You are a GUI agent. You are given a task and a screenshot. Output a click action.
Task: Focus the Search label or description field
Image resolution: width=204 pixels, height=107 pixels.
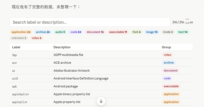coord(90,22)
